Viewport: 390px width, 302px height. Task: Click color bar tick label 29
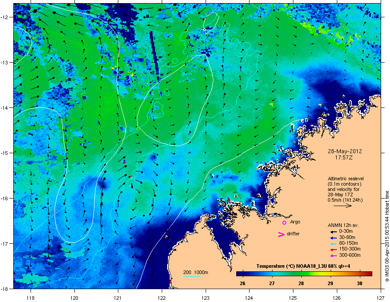click(x=330, y=283)
